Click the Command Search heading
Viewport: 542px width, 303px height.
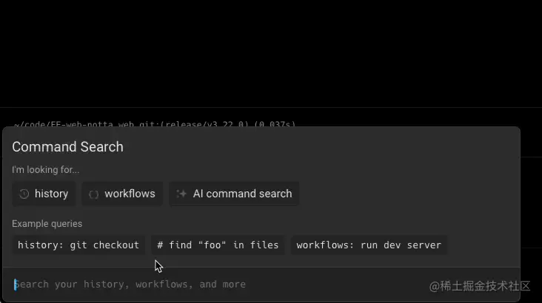pyautogui.click(x=67, y=147)
